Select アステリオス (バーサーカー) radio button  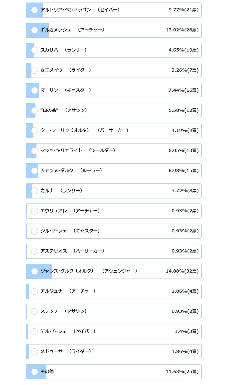pyautogui.click(x=35, y=251)
